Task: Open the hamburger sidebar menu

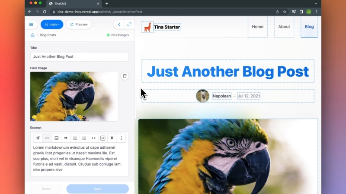Action: [31, 25]
